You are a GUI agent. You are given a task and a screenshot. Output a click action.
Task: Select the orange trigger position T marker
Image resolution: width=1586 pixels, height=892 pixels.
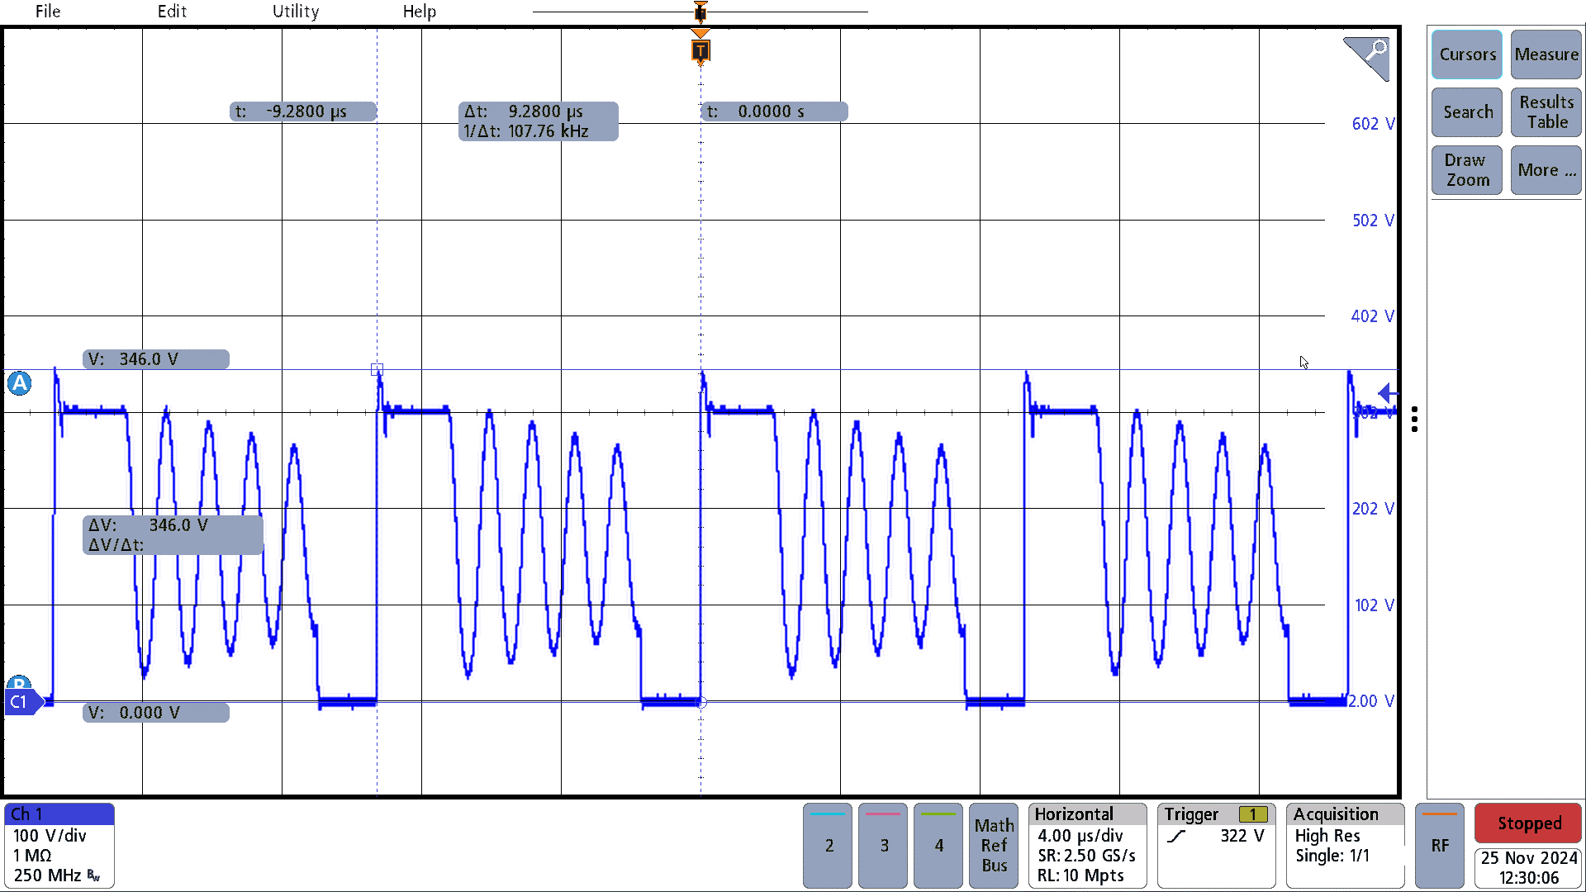[700, 51]
